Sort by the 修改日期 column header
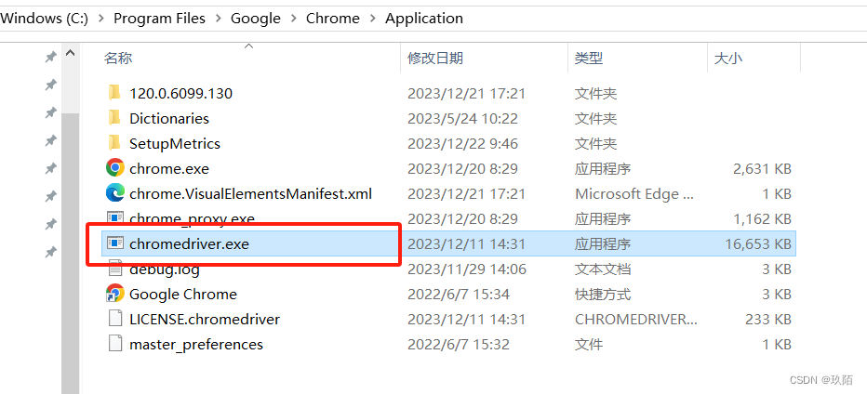The width and height of the screenshot is (867, 394). click(435, 58)
